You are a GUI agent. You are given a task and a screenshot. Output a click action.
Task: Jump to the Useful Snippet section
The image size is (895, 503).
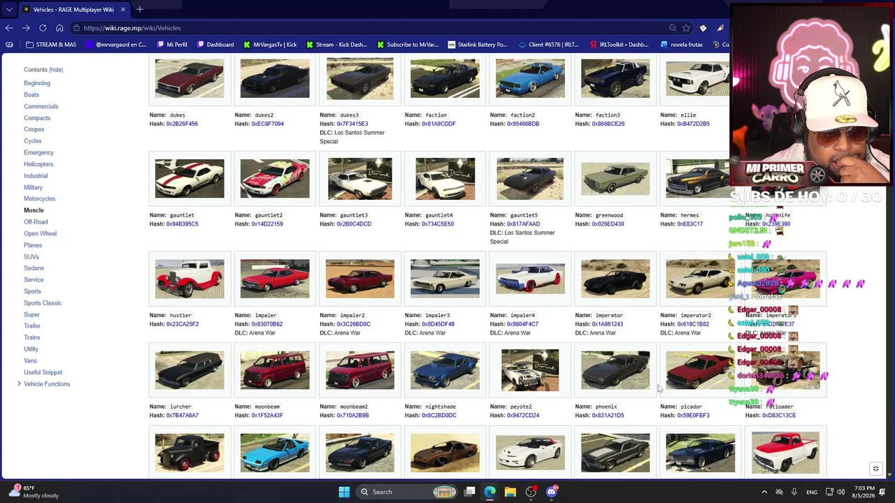coord(43,372)
